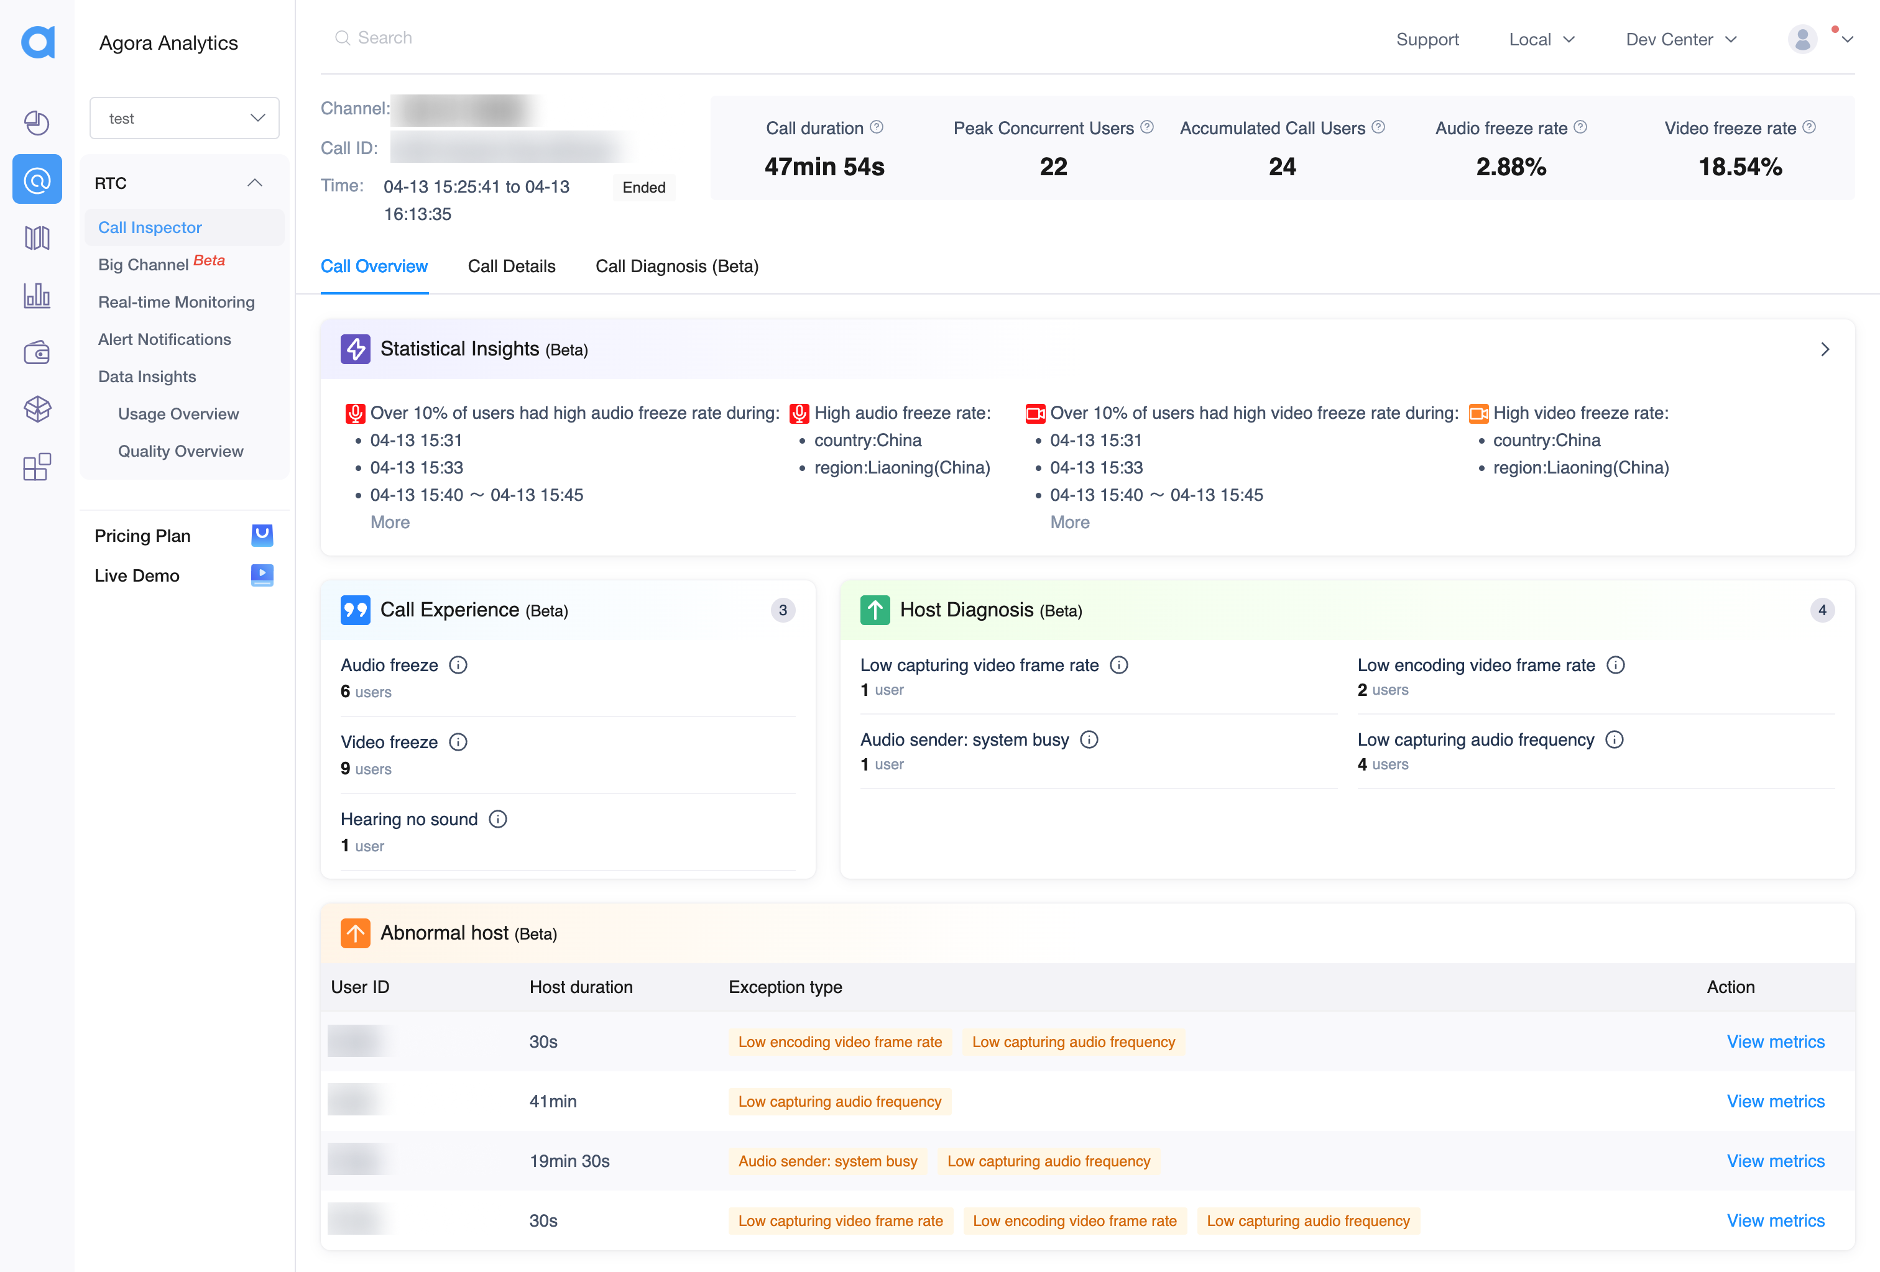
Task: Click View metrics for the 41min host
Action: click(1776, 1101)
